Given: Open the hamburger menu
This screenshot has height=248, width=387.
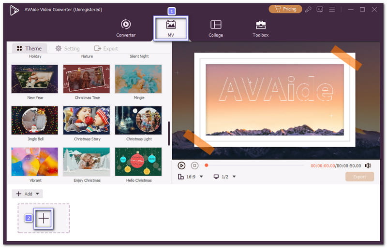Looking at the screenshot, I should tap(332, 9).
